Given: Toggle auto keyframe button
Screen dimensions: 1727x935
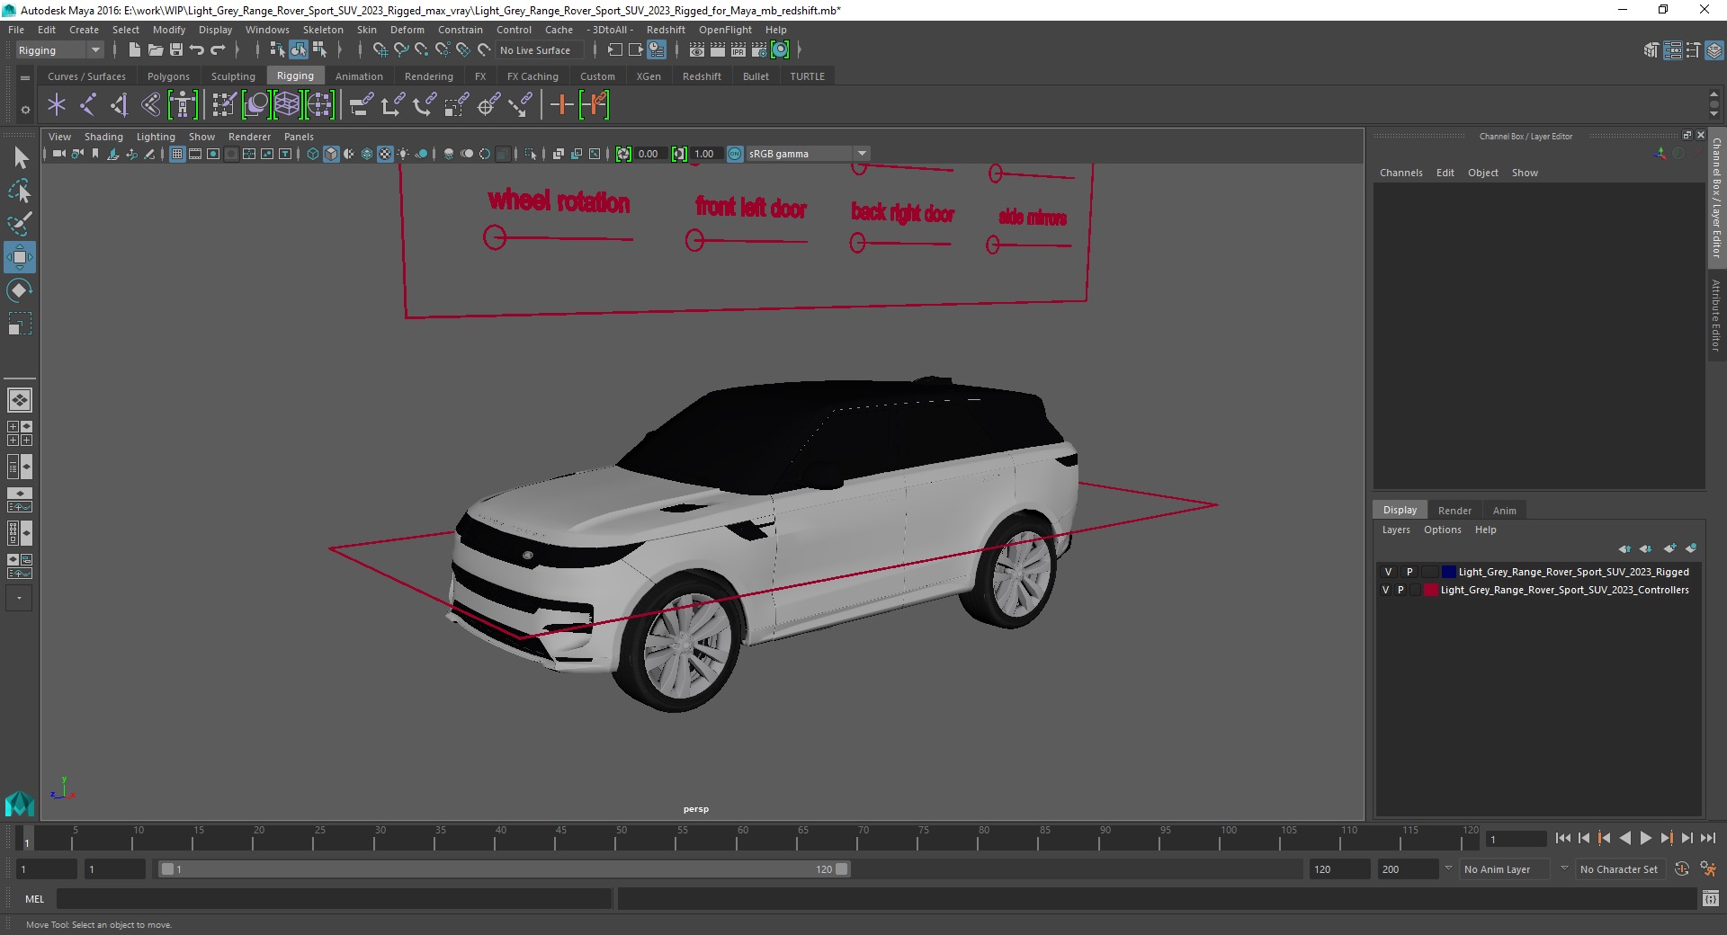Looking at the screenshot, I should (x=1682, y=869).
